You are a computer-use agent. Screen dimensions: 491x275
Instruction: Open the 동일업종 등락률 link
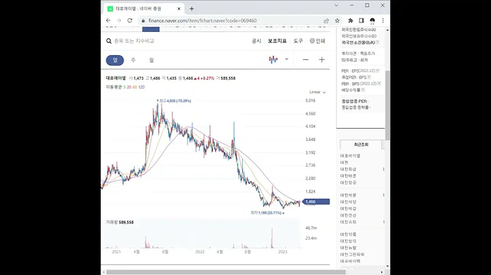click(x=356, y=108)
